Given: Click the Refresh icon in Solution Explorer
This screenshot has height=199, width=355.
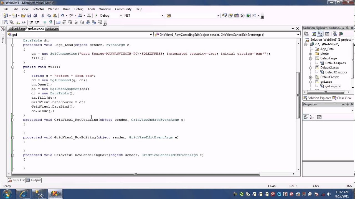Looking at the screenshot, I should point(314,34).
